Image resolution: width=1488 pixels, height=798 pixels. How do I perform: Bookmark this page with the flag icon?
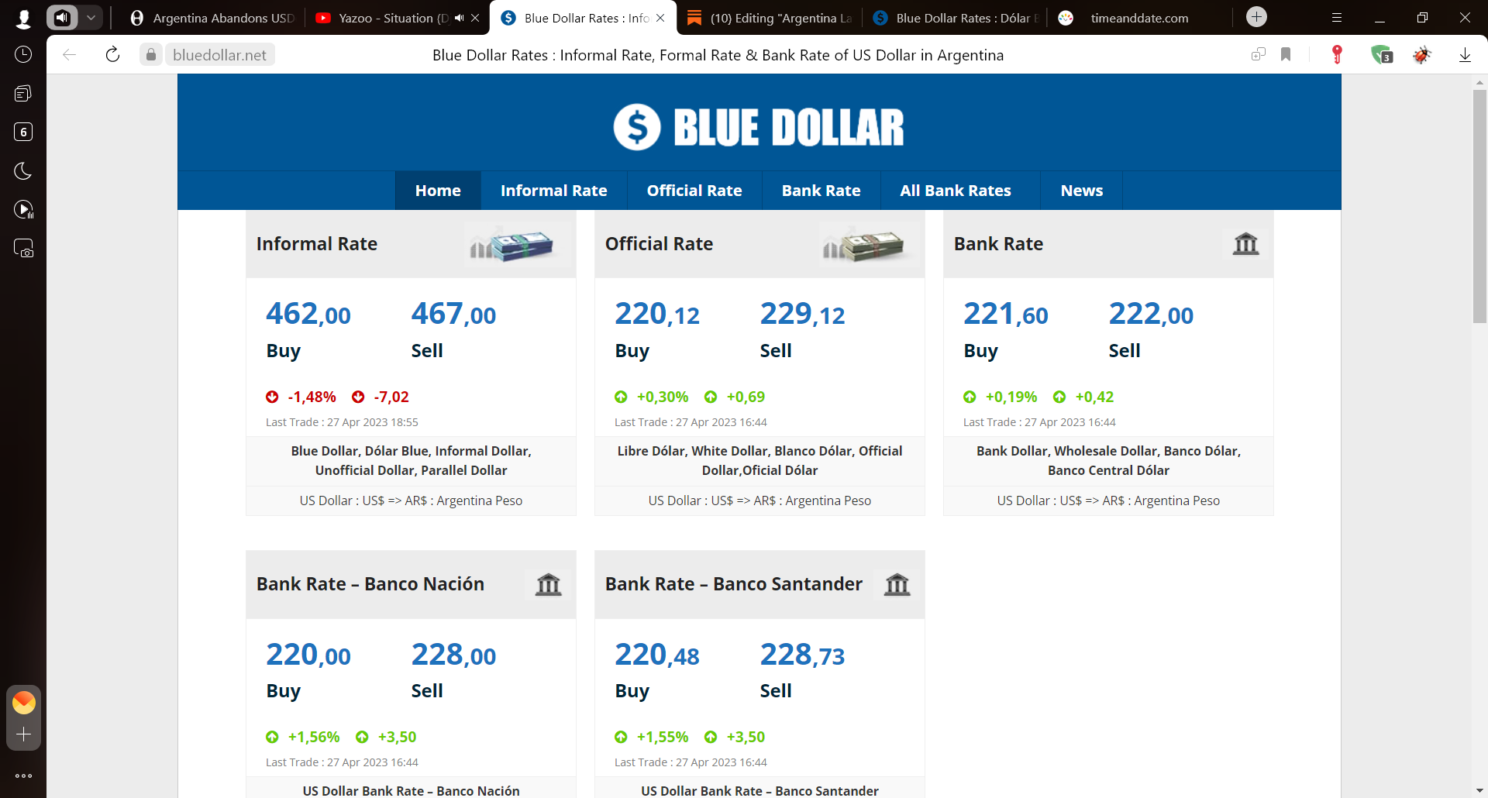point(1286,54)
